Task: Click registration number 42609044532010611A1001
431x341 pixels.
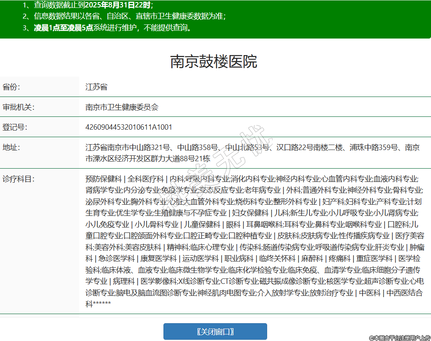Action: [x=129, y=127]
